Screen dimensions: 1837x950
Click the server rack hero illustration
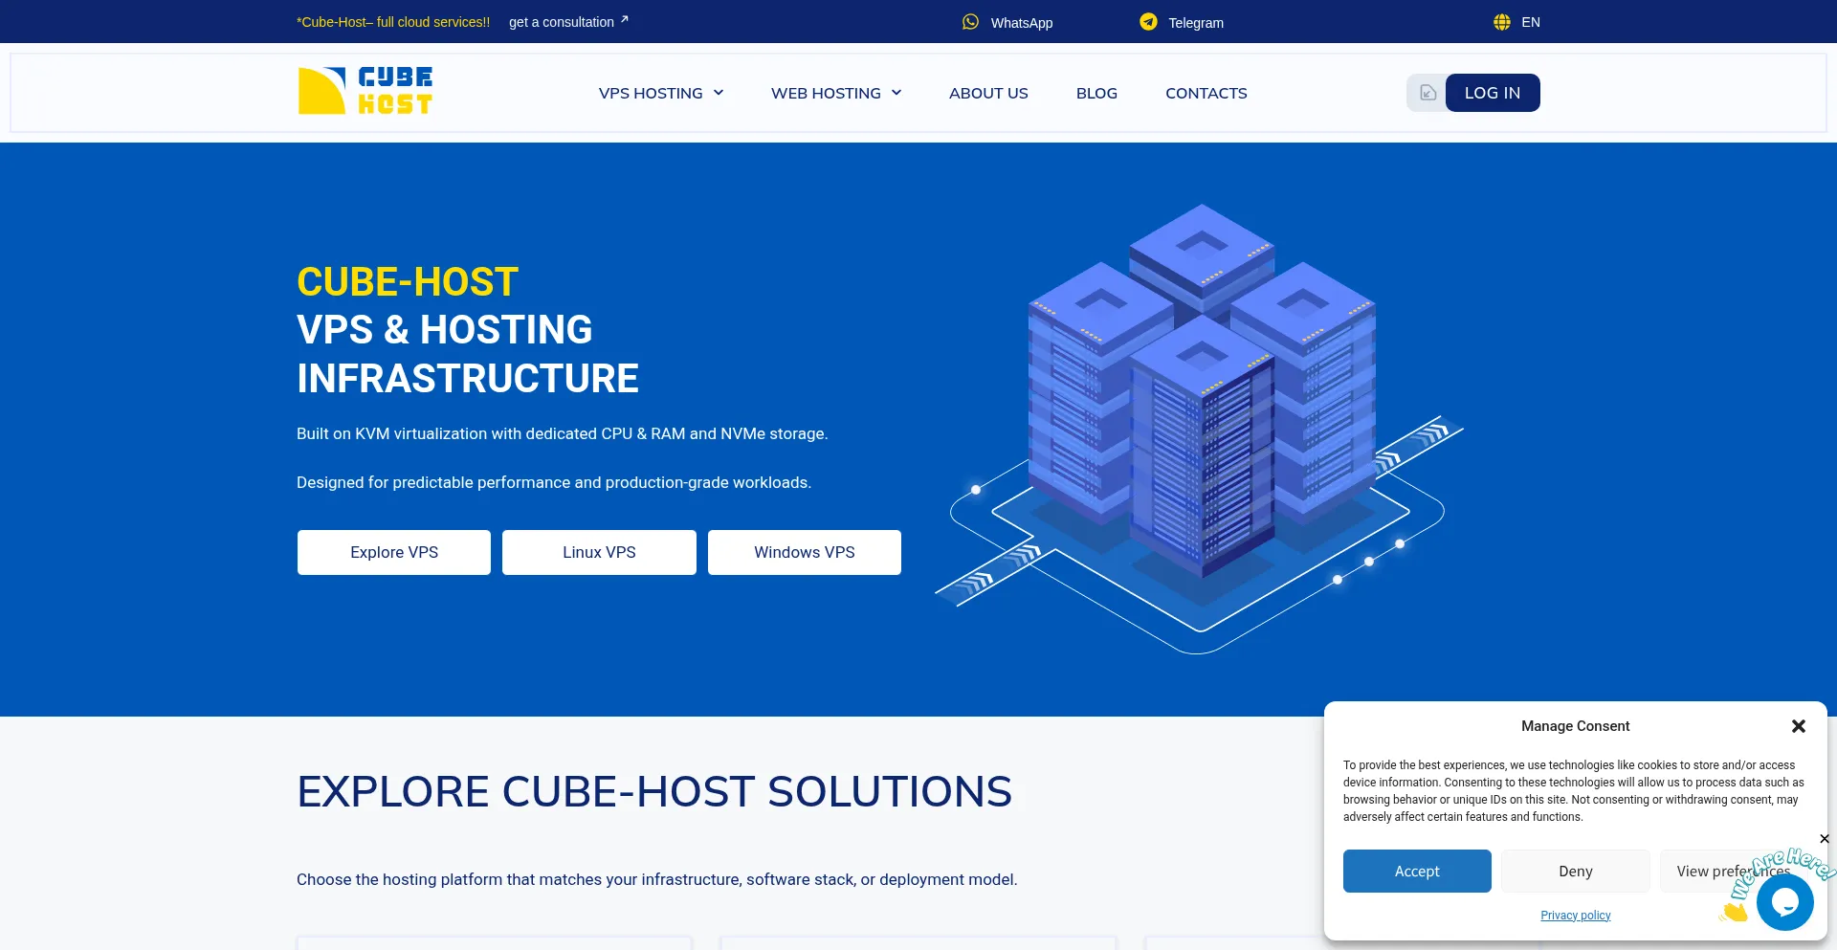tap(1199, 429)
